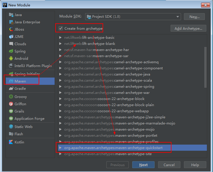This screenshot has height=172, width=213.
Task: Select the Spring leaf icon
Action: click(11, 51)
